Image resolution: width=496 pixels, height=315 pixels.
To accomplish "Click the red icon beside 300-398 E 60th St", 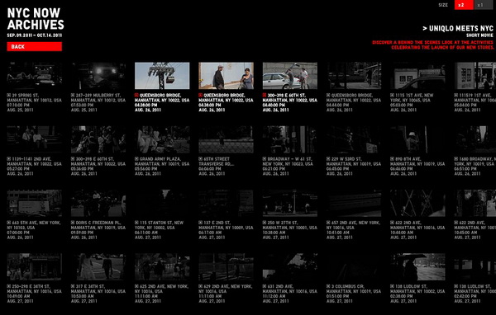I will point(265,95).
